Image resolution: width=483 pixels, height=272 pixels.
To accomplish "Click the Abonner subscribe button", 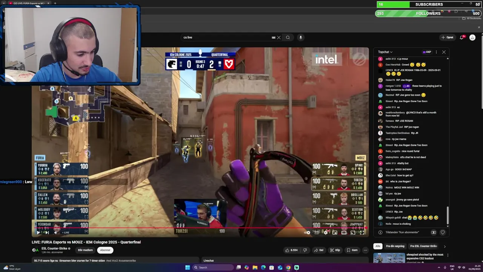I will [105, 250].
